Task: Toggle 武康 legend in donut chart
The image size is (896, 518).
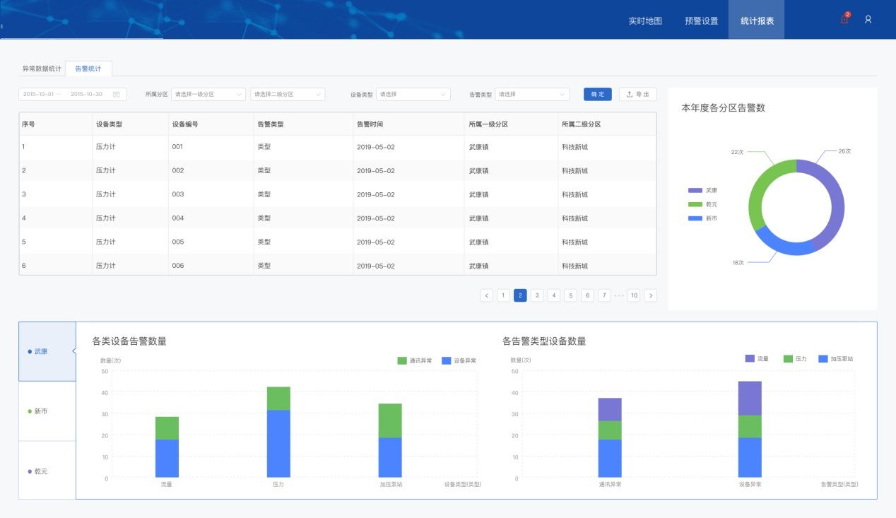Action: tap(703, 190)
